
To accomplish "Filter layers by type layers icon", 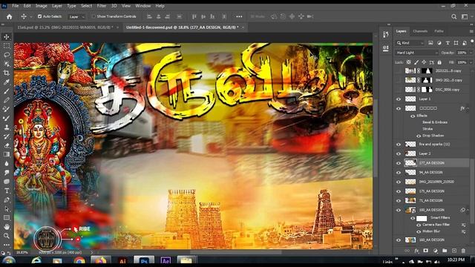I will click(x=448, y=43).
